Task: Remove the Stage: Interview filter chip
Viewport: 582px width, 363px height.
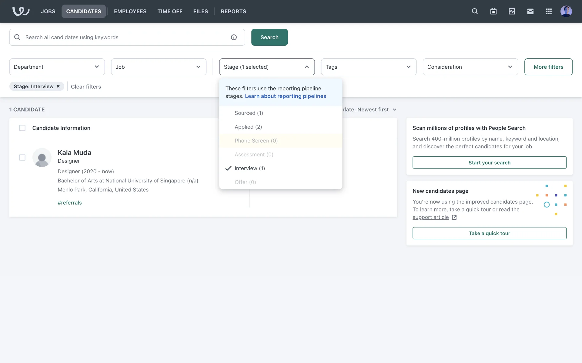Action: tap(58, 87)
